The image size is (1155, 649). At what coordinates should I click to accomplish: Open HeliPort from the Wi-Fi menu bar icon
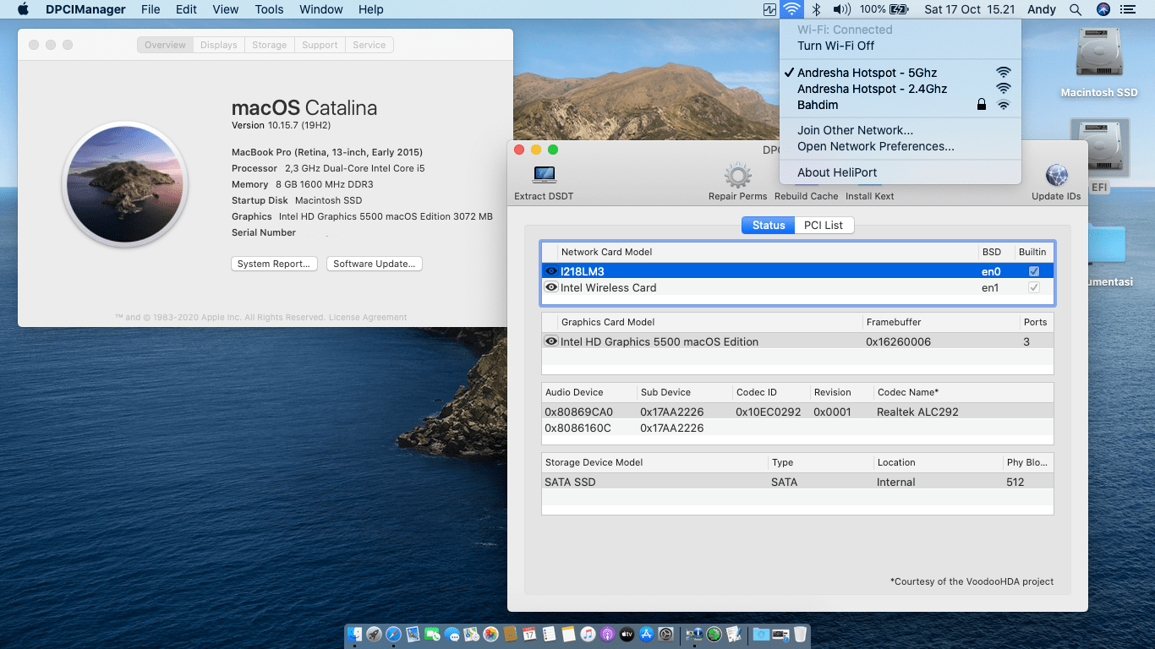pyautogui.click(x=791, y=9)
